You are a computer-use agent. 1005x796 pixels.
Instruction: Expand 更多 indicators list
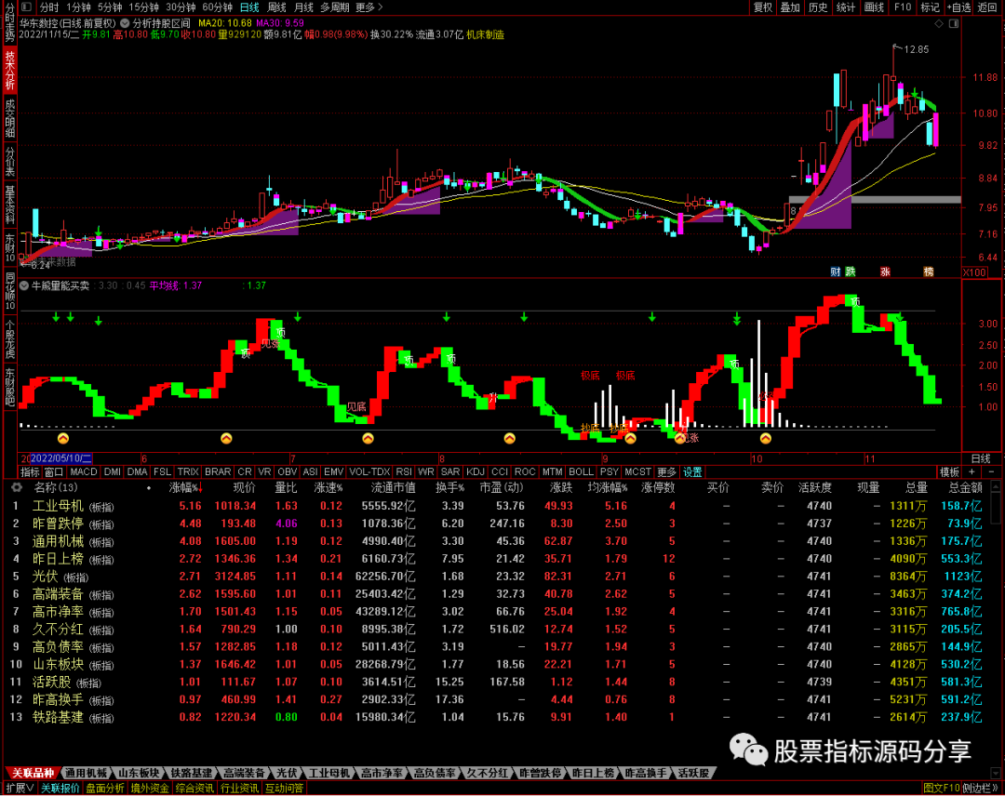[x=666, y=472]
